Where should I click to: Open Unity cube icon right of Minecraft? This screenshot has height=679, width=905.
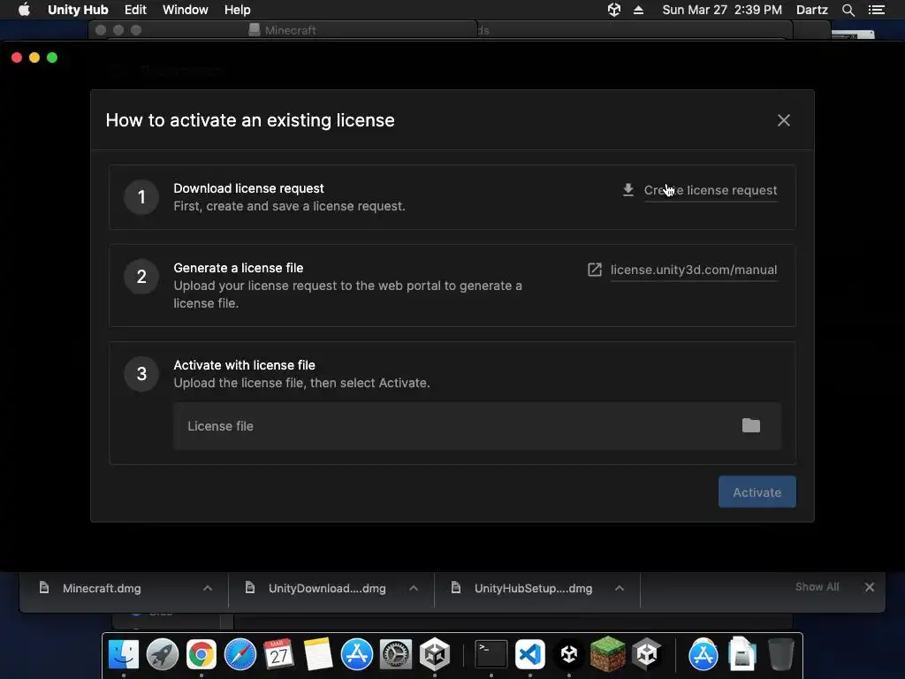click(646, 654)
